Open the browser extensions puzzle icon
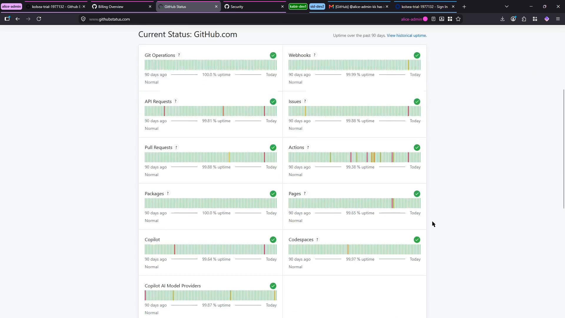The height and width of the screenshot is (318, 565). (x=524, y=19)
